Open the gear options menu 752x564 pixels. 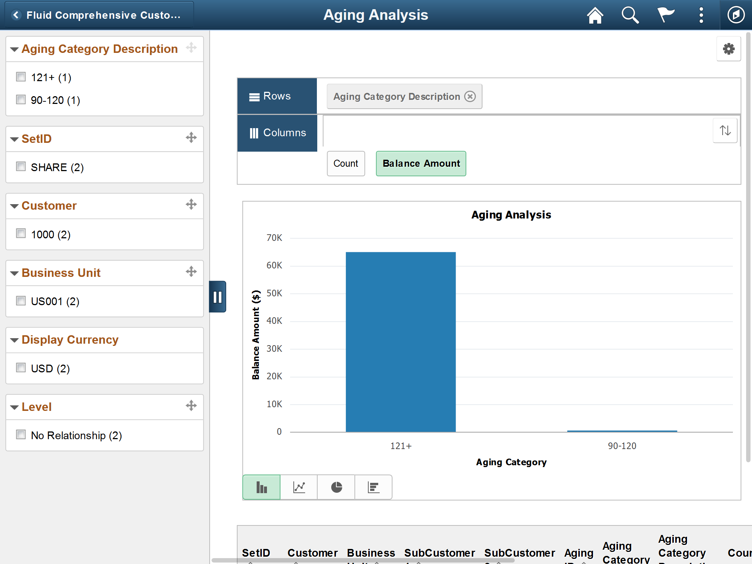(x=728, y=49)
